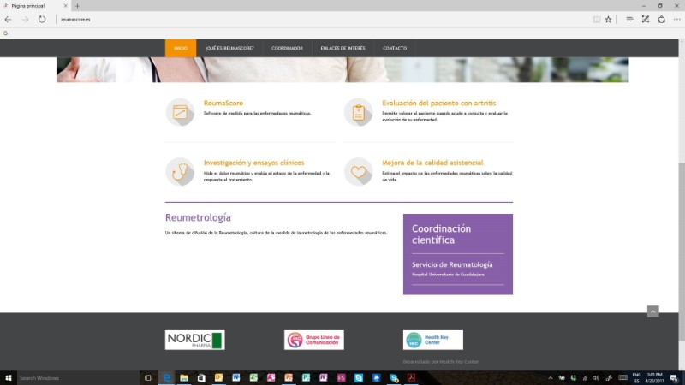Open the Windows Start menu
685x385 pixels.
click(8, 378)
